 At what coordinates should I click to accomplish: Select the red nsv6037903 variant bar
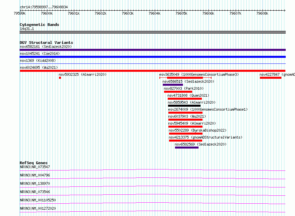coord(186,120)
